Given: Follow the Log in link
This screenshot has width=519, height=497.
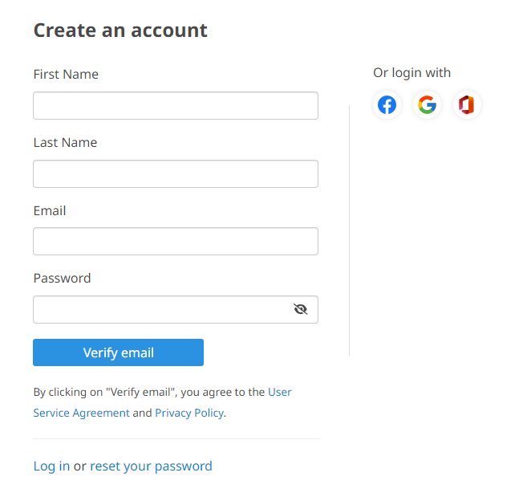Looking at the screenshot, I should tap(51, 466).
